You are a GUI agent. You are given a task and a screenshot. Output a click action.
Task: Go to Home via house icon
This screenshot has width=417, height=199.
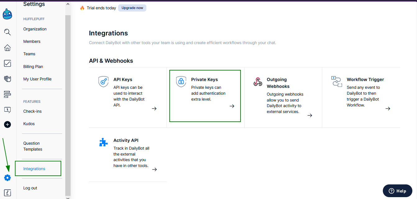(7, 48)
